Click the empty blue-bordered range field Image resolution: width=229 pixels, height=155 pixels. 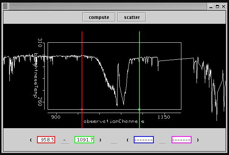click(144, 140)
